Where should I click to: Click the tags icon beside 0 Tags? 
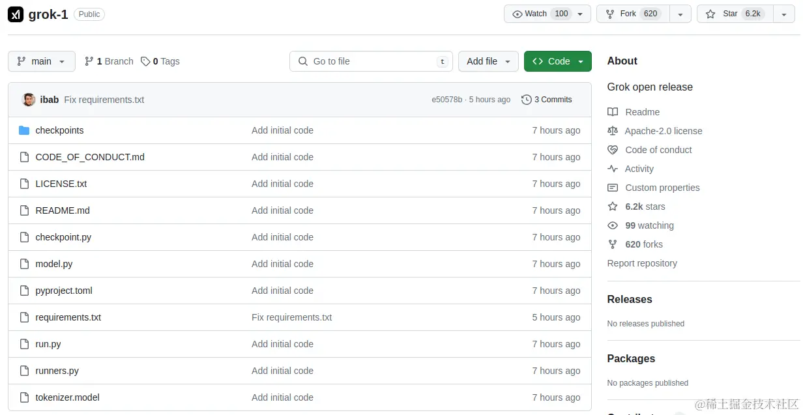pos(145,61)
